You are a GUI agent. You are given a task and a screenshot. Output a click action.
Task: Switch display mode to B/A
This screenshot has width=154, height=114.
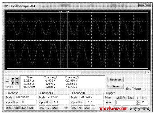[x=24, y=108]
